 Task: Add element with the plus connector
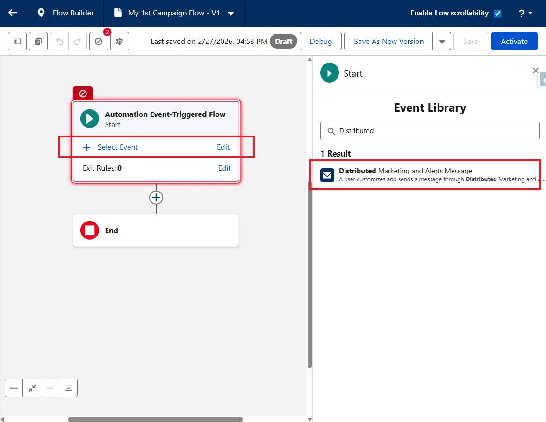(x=156, y=198)
